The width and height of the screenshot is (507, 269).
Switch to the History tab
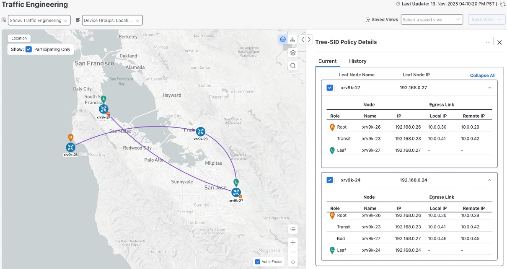pyautogui.click(x=358, y=61)
